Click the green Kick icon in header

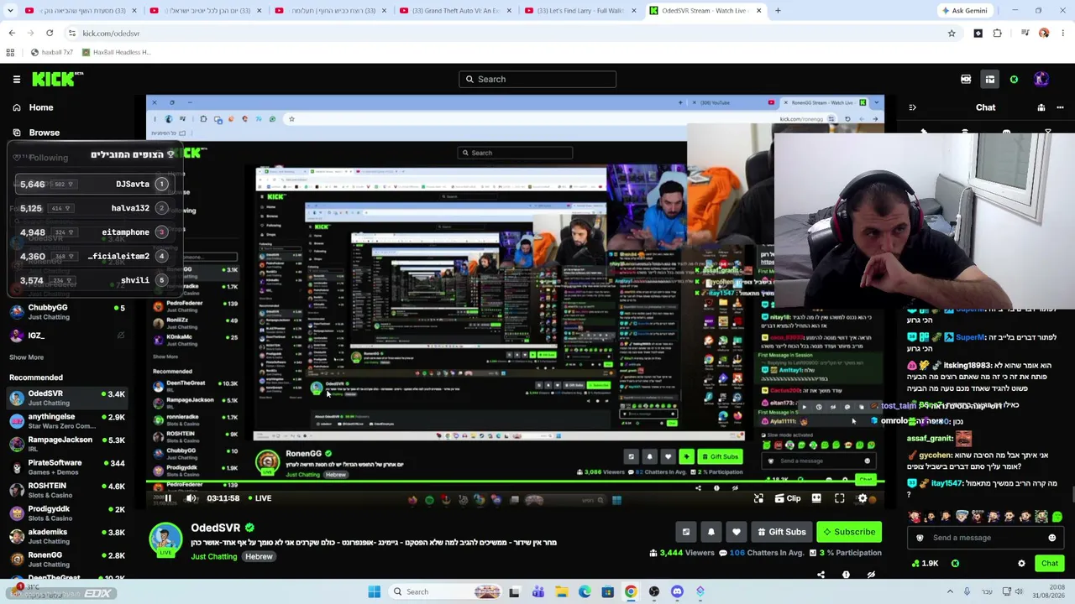pyautogui.click(x=1014, y=79)
